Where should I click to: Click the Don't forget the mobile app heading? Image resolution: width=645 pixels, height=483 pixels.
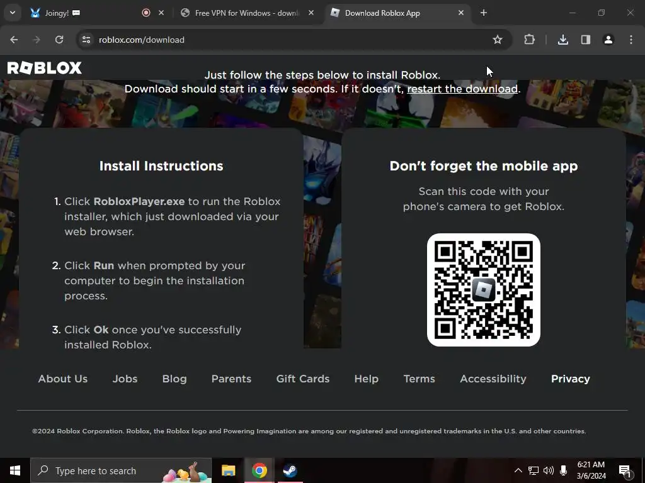(x=484, y=166)
